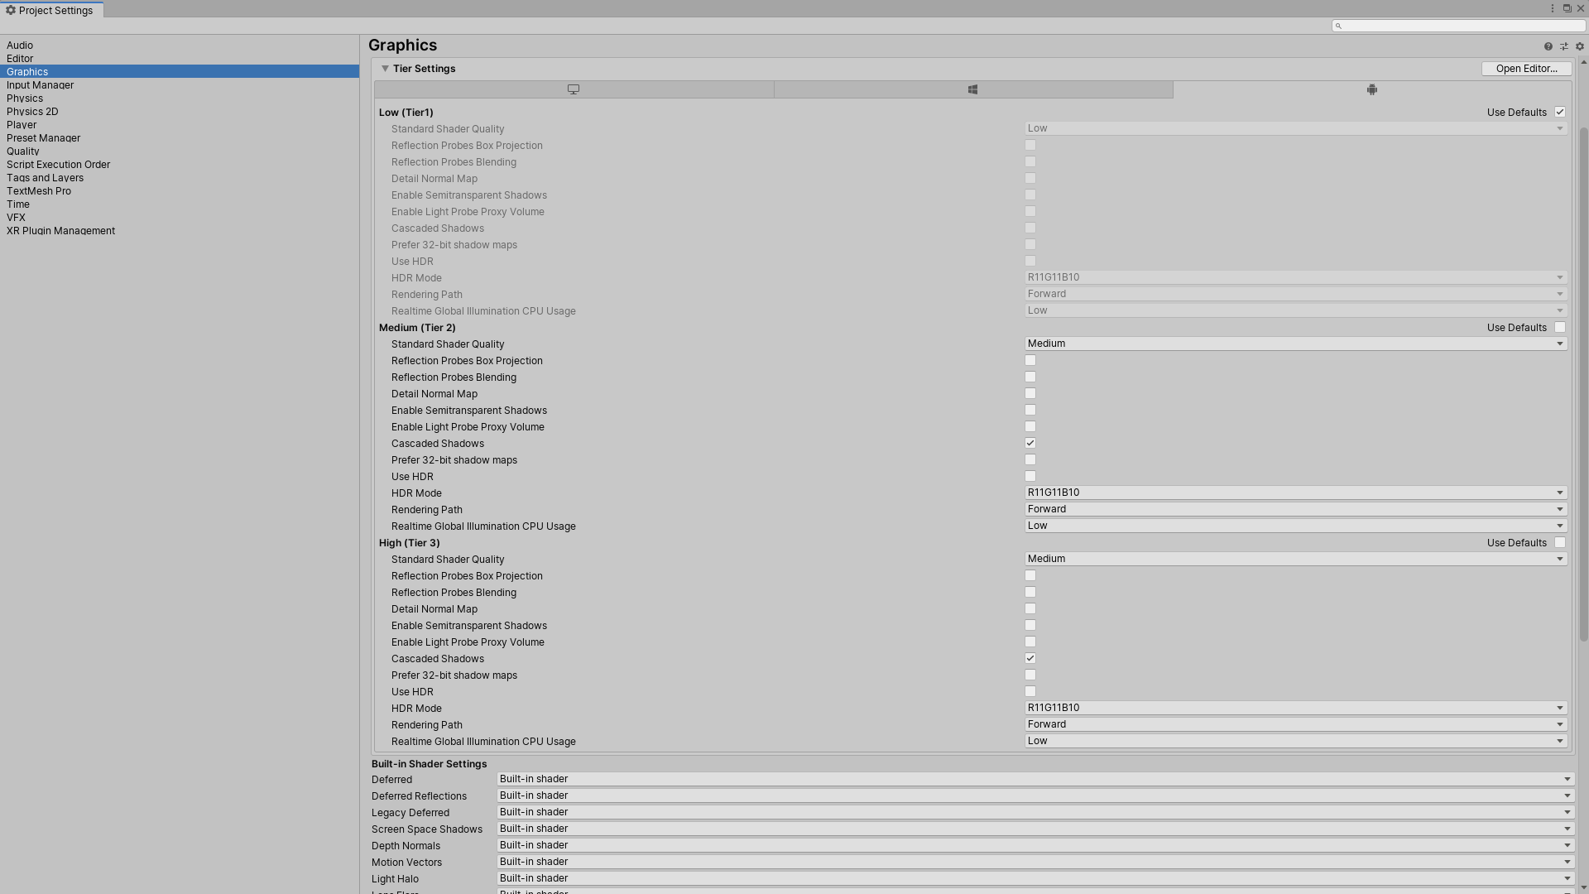Click the search magnifier icon
The width and height of the screenshot is (1589, 894).
[x=1338, y=26]
